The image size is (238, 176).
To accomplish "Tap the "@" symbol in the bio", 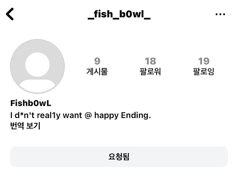I will 87,115.
